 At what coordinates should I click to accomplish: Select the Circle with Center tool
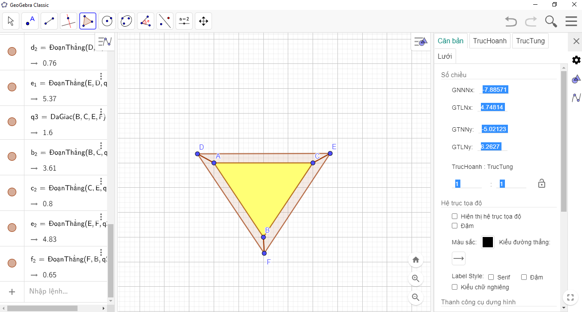pos(107,21)
